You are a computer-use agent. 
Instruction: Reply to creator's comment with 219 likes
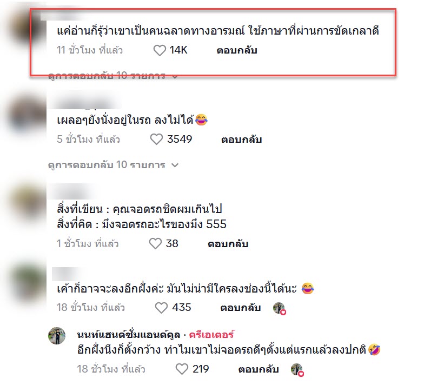click(x=259, y=369)
